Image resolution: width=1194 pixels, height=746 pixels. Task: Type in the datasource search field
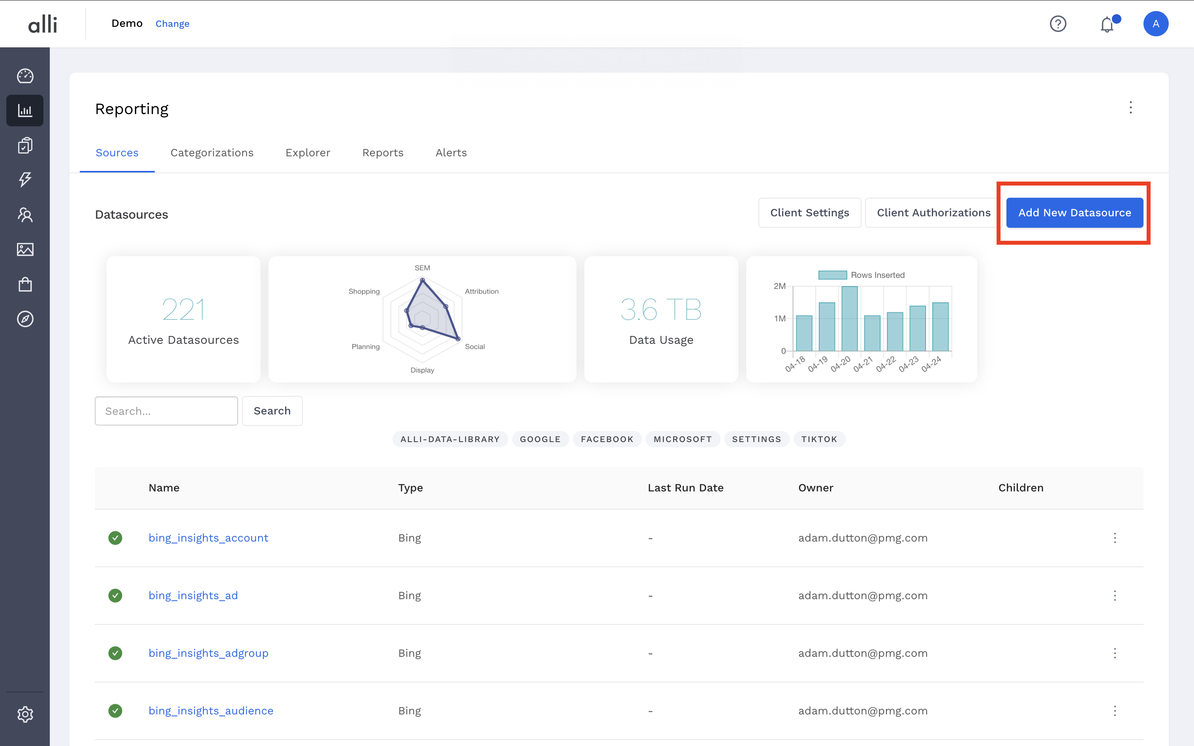point(166,410)
